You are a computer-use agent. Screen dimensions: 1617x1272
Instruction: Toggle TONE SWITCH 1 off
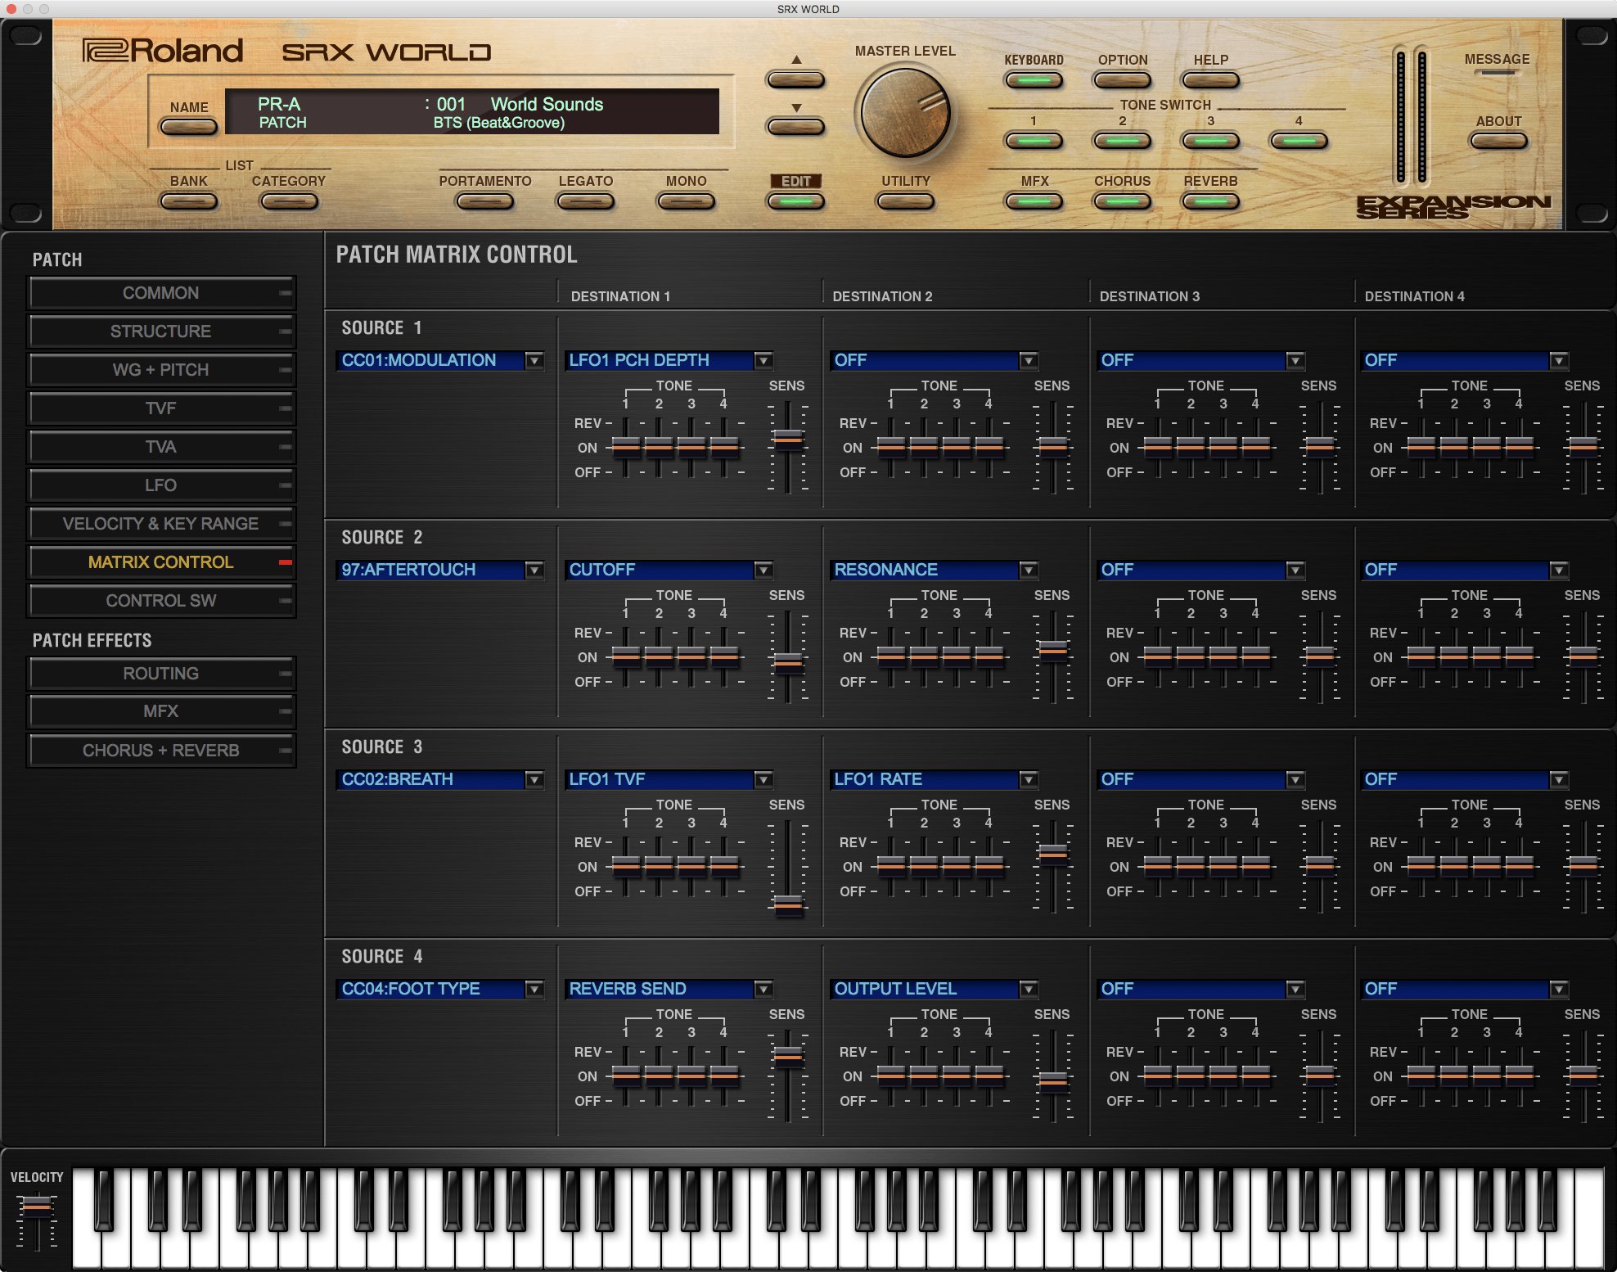tap(1033, 141)
